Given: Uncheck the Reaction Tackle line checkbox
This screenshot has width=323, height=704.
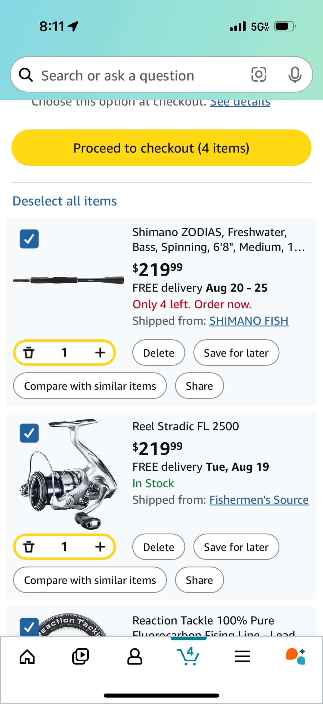Looking at the screenshot, I should [29, 627].
